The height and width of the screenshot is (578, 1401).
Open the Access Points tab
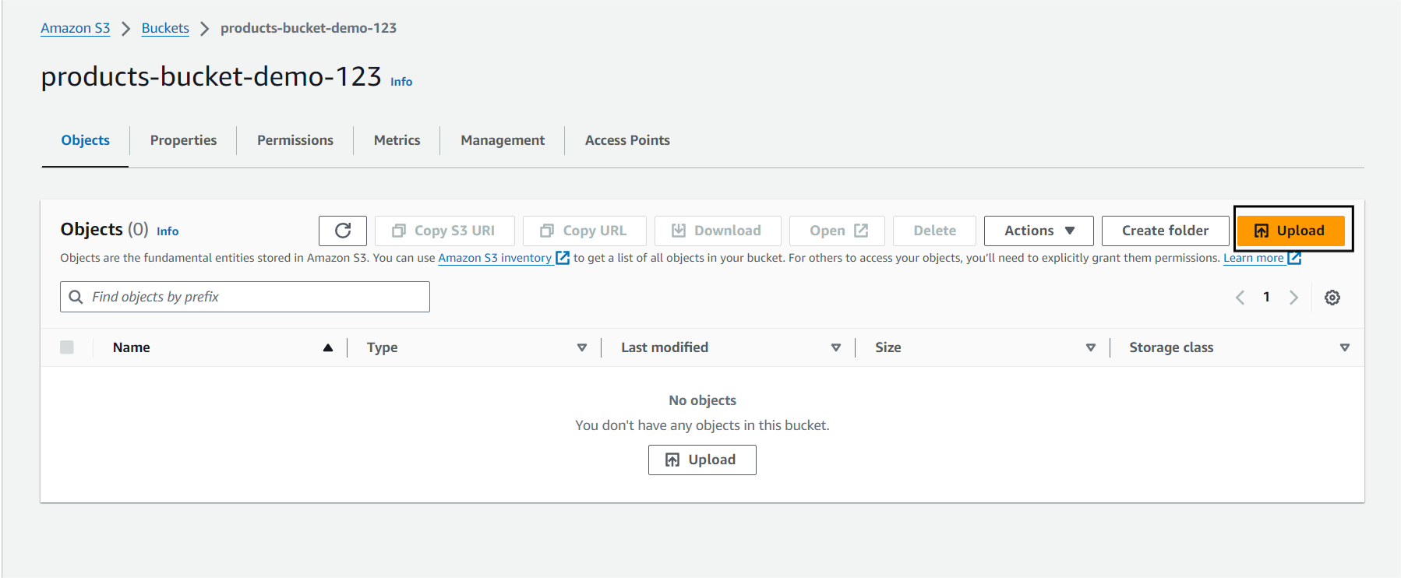click(x=627, y=140)
